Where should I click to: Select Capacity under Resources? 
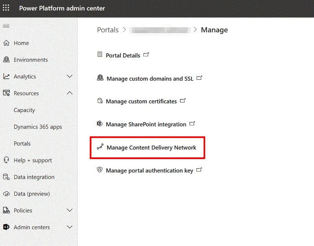pos(24,110)
